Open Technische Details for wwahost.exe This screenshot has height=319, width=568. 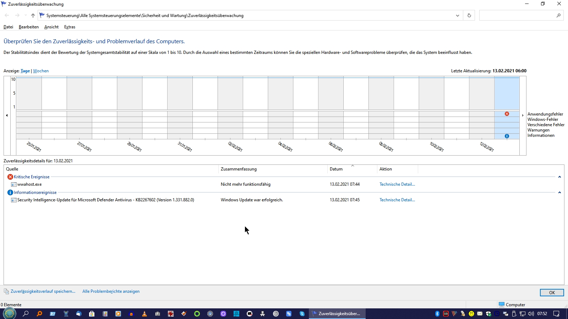[397, 184]
